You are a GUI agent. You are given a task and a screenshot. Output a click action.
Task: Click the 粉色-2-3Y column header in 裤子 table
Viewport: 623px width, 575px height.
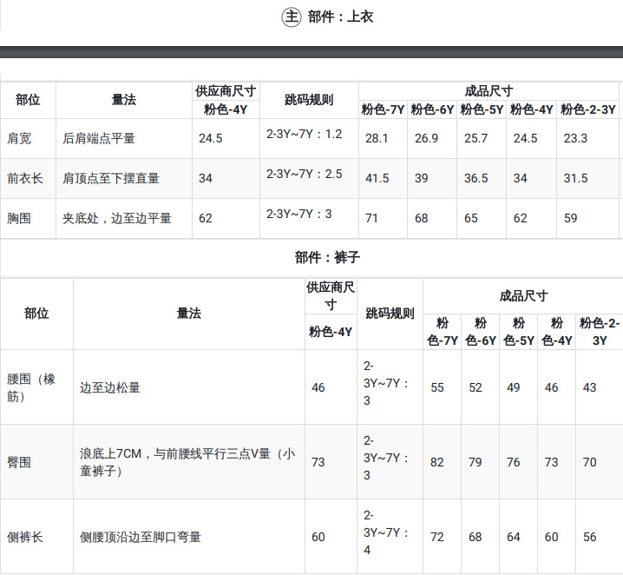[x=600, y=332]
